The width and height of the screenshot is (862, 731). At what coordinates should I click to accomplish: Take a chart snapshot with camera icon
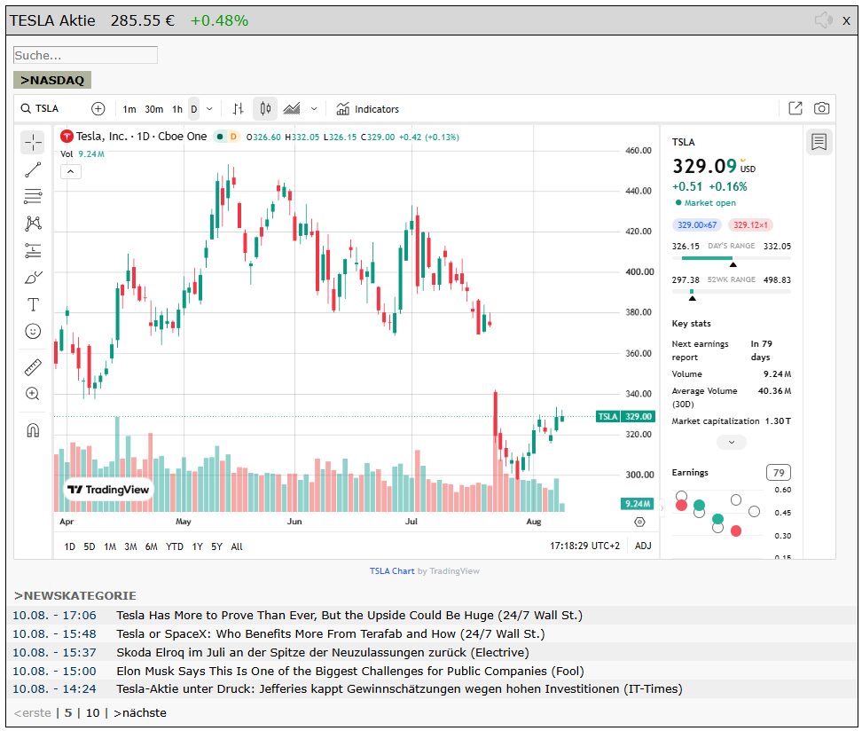(822, 108)
